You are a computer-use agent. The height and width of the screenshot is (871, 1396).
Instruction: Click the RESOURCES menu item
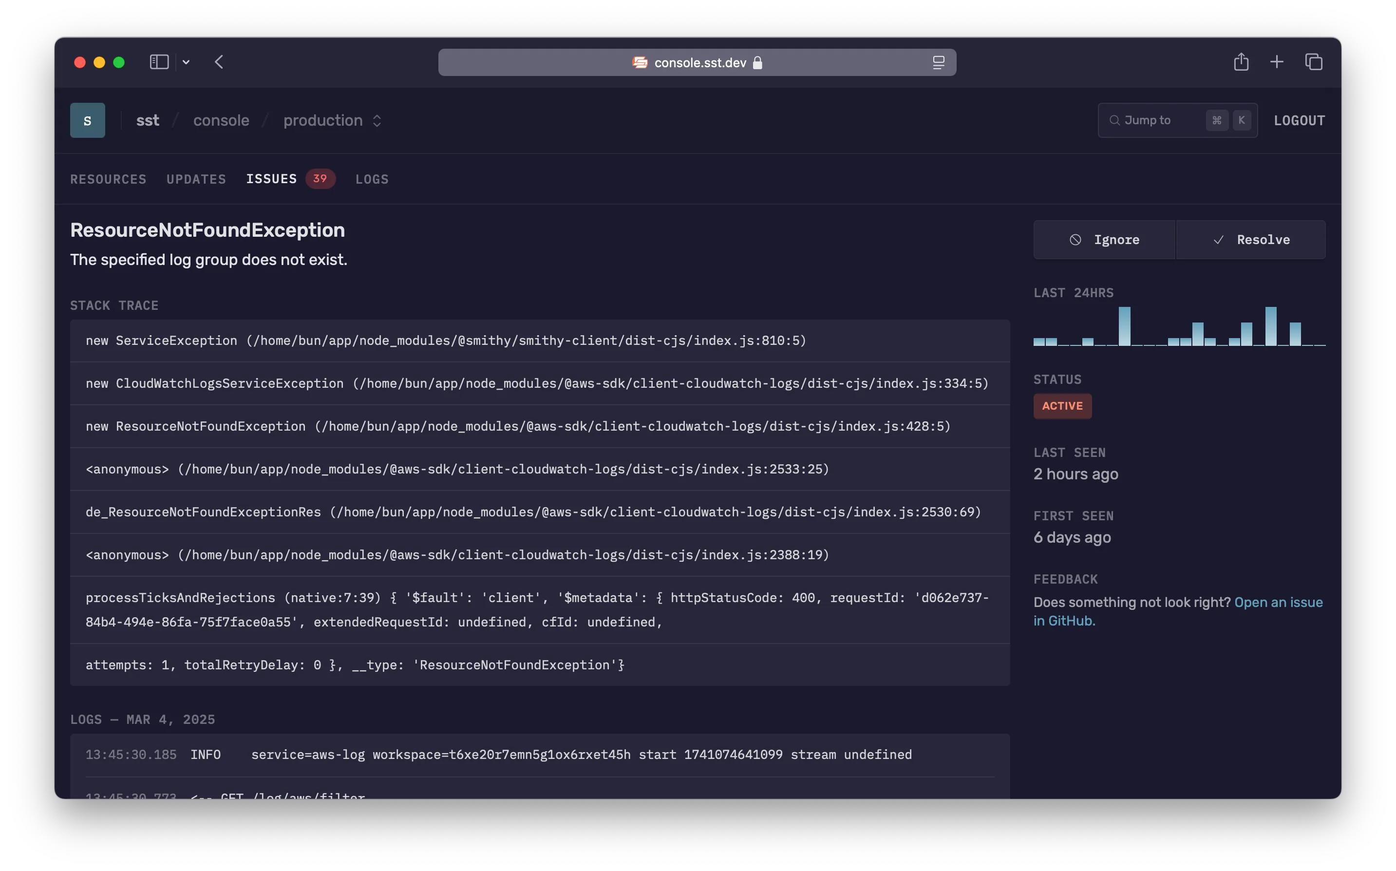pyautogui.click(x=108, y=179)
